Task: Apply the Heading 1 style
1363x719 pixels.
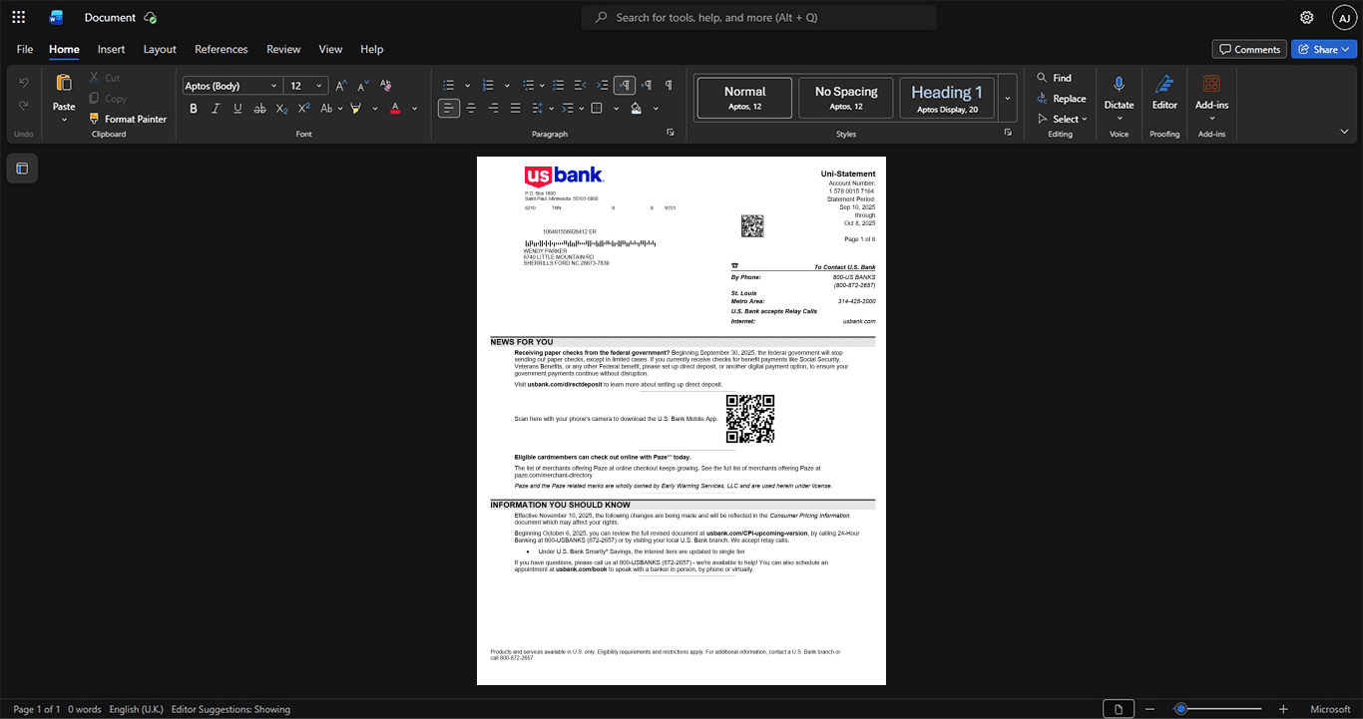Action: pyautogui.click(x=947, y=98)
